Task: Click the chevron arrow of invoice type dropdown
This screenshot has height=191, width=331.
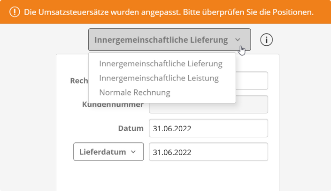Action: 238,40
